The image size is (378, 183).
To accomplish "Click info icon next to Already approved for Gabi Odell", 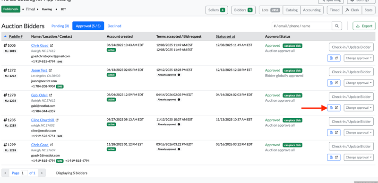I will click(x=179, y=100).
